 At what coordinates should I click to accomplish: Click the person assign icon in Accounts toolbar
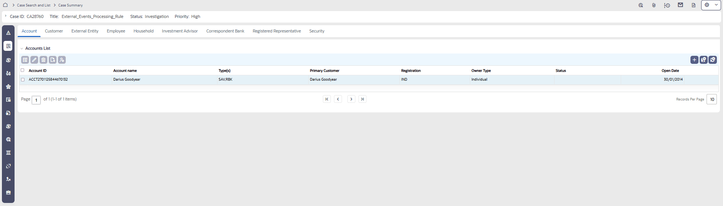(x=62, y=60)
